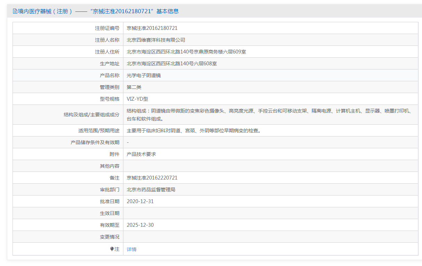Screen dimensions: 422x266
Task: Click the document icon in the header
Action: point(15,11)
